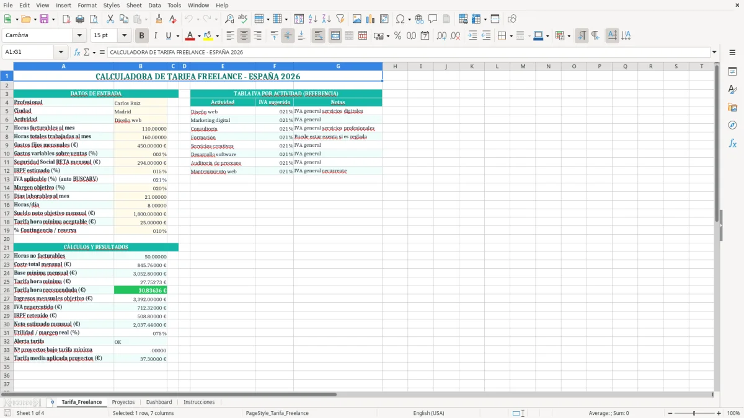Open Save dropdown arrow
The height and width of the screenshot is (418, 744).
tap(53, 19)
